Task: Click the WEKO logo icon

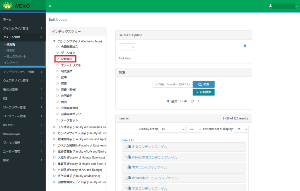Action: 7,6
